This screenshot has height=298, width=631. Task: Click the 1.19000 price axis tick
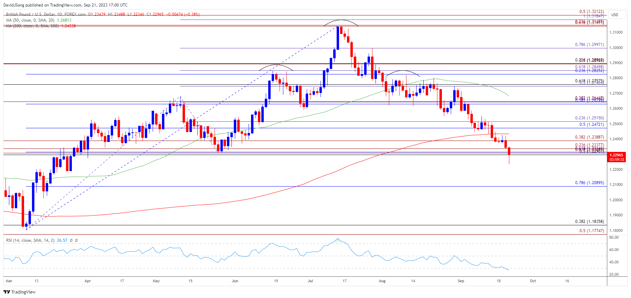(x=616, y=215)
